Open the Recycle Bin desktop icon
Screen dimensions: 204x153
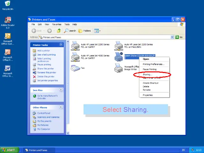pyautogui.click(x=8, y=5)
